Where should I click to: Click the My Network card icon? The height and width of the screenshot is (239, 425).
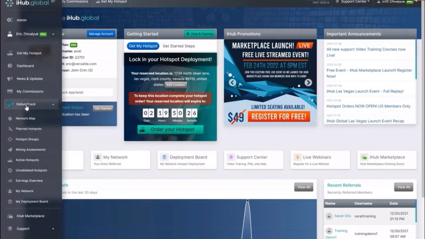pos(98,157)
